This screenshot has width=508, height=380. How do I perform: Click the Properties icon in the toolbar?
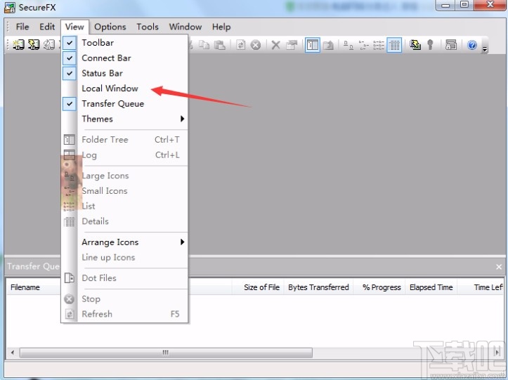coord(292,45)
